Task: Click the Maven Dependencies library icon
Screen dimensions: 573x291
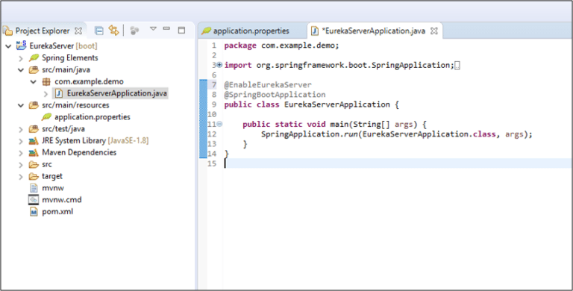Action: (34, 152)
